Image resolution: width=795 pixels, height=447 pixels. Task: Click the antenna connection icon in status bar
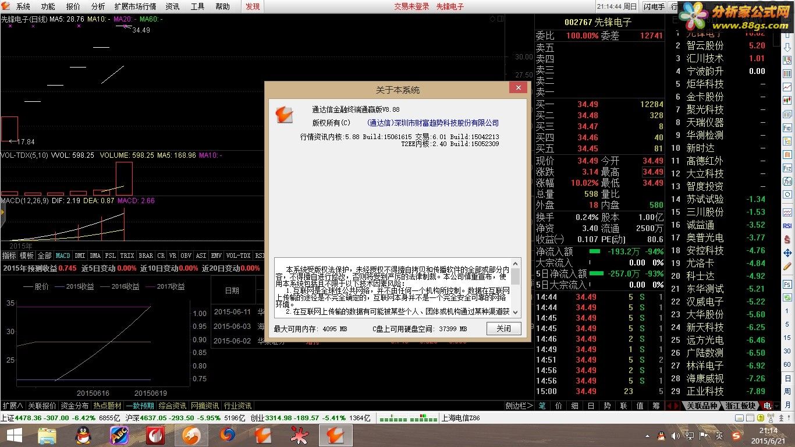pyautogui.click(x=771, y=418)
